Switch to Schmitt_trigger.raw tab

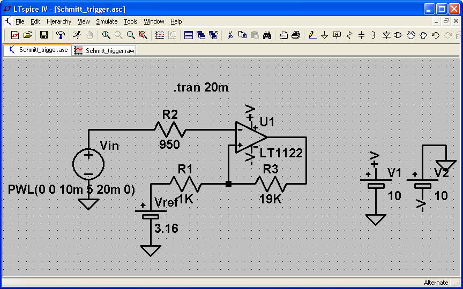coord(103,50)
